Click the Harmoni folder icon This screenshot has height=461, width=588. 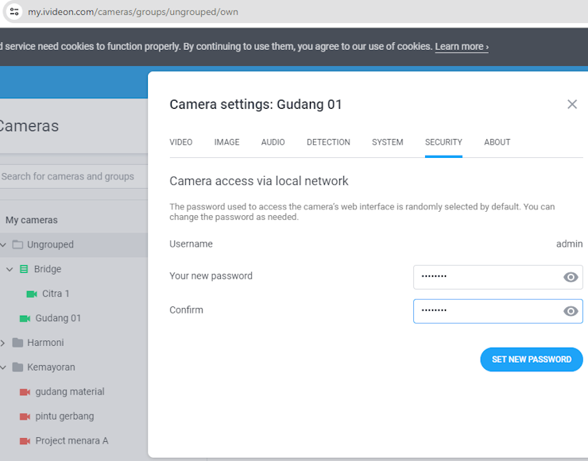pyautogui.click(x=17, y=343)
